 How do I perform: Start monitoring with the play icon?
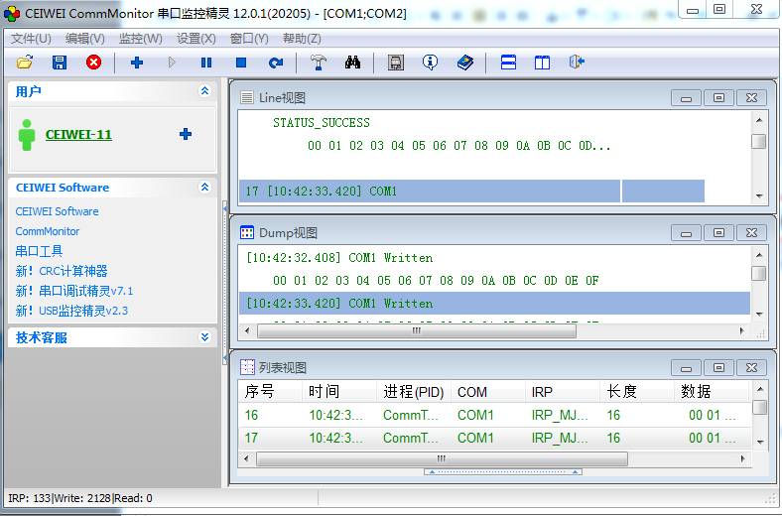point(172,63)
